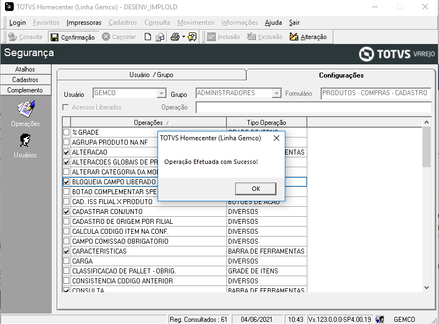Click the Complemento side button
This screenshot has height=324, width=439.
25,90
